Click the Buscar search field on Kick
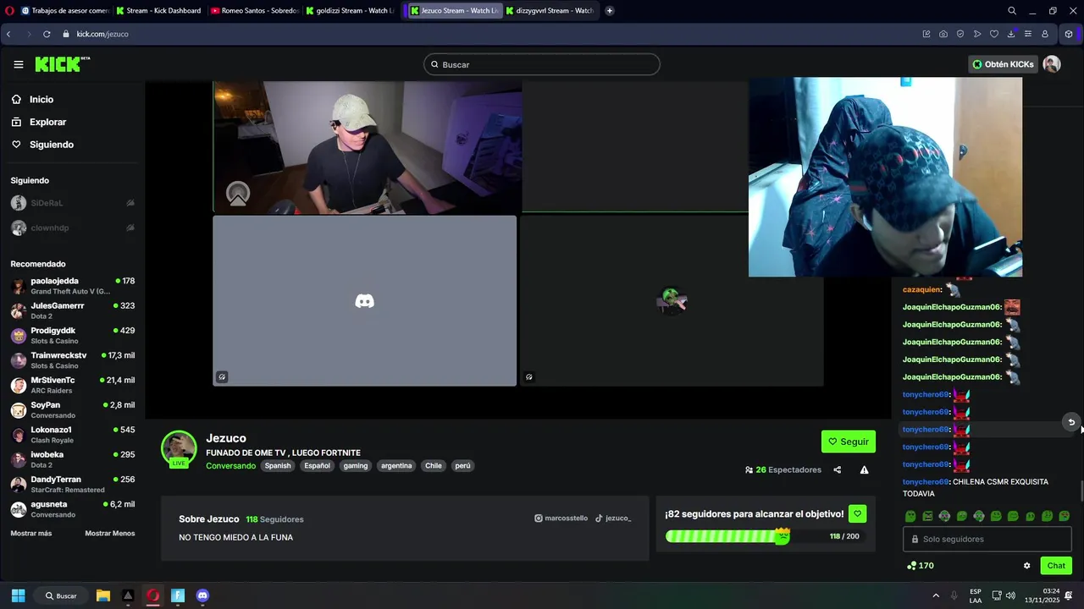Image resolution: width=1084 pixels, height=609 pixels. click(542, 64)
